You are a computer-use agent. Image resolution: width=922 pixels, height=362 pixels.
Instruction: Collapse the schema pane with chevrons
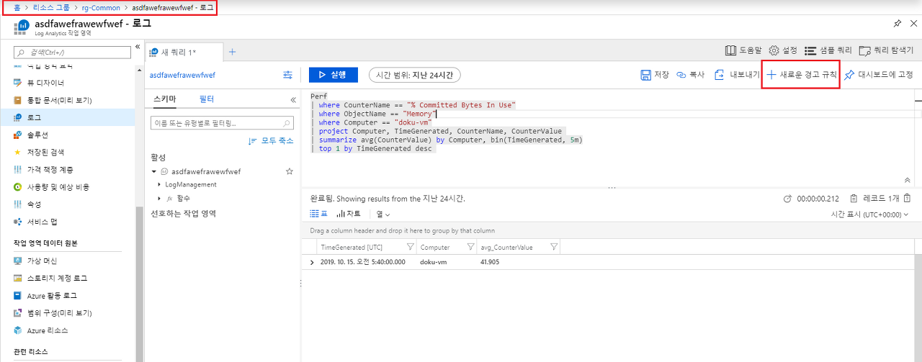pos(293,100)
